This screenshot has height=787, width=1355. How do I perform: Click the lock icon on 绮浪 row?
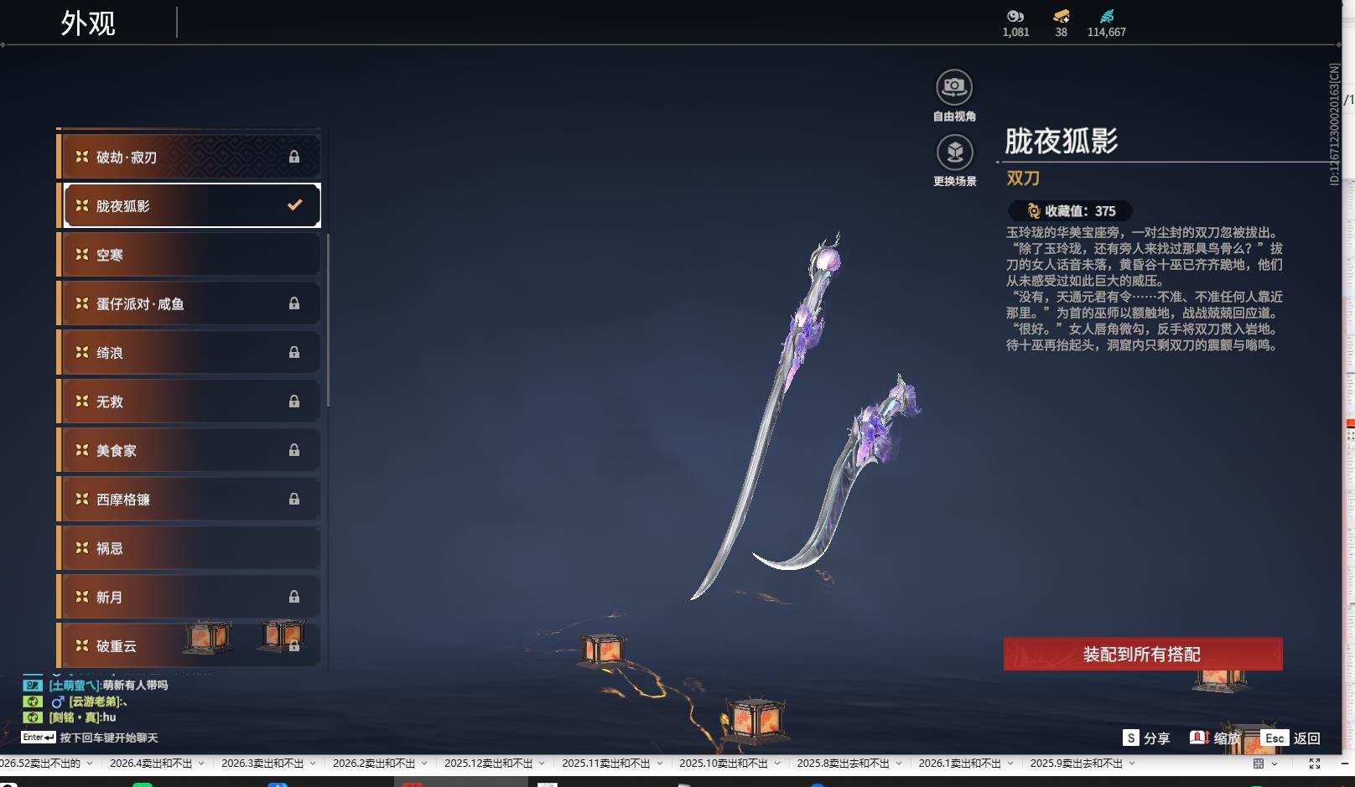[x=294, y=352]
